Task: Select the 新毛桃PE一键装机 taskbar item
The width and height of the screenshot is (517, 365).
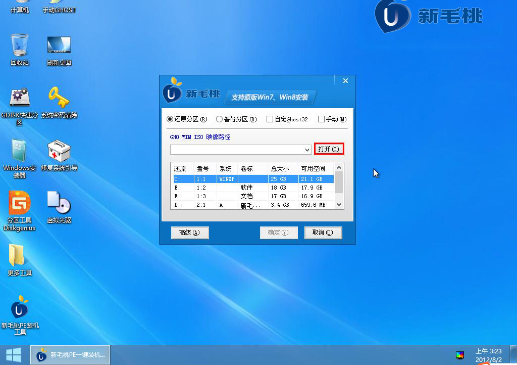Action: (x=70, y=355)
